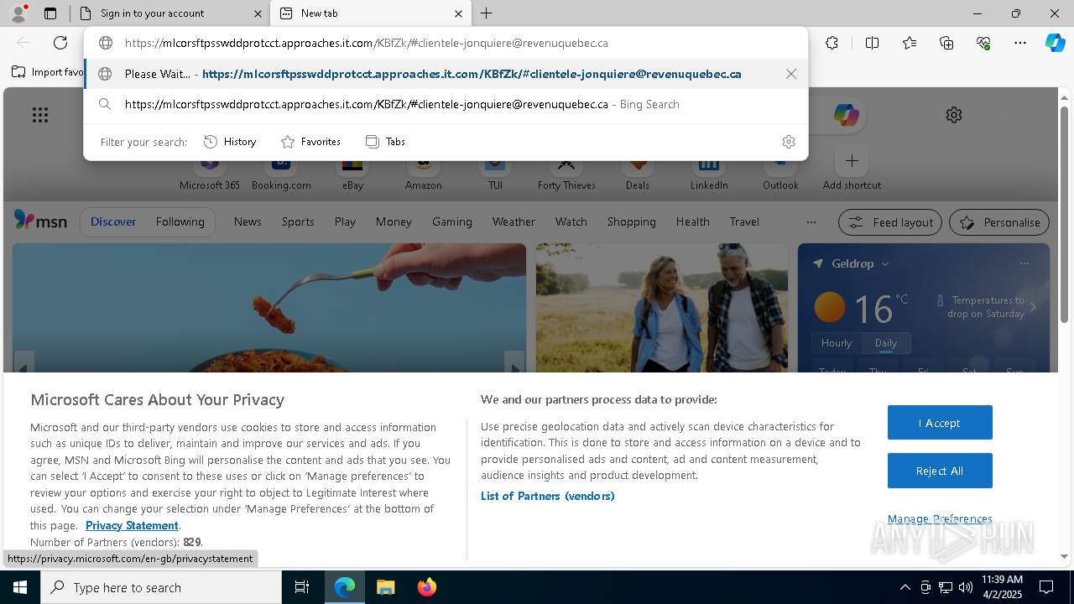Select the Discover feed tab
This screenshot has height=604, width=1074.
113,221
